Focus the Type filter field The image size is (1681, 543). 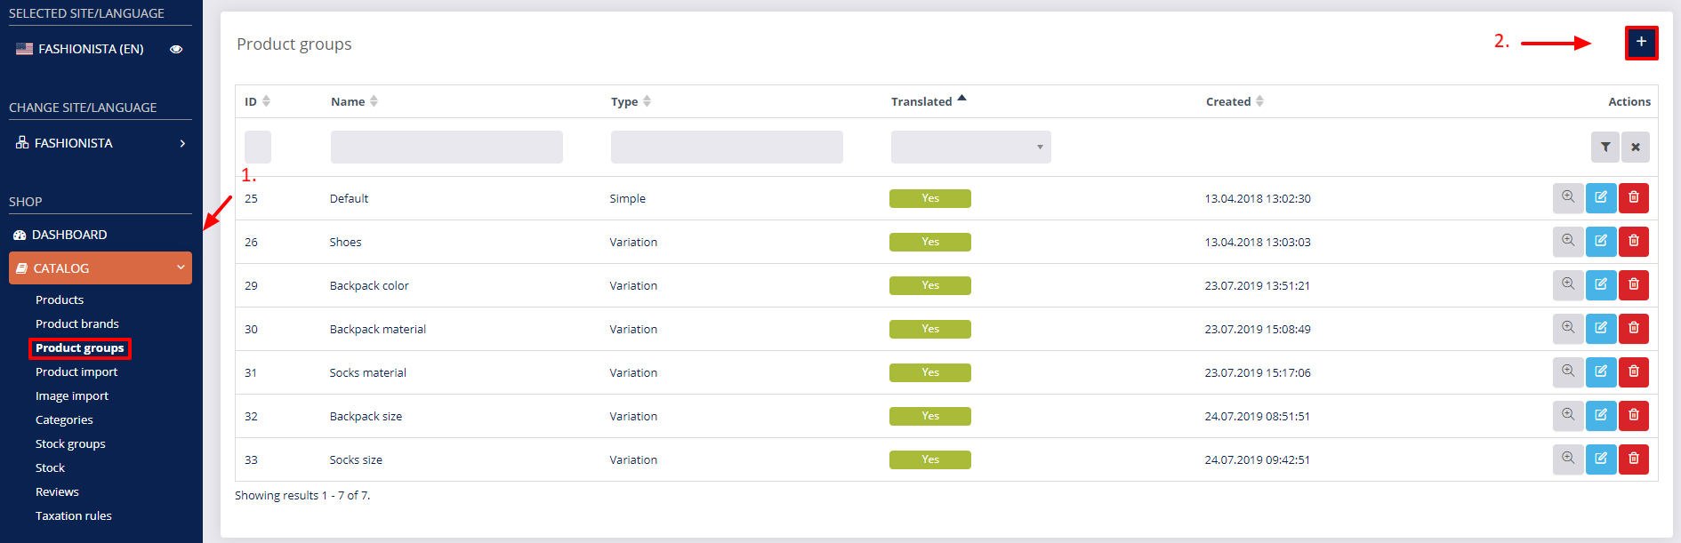[x=727, y=147]
